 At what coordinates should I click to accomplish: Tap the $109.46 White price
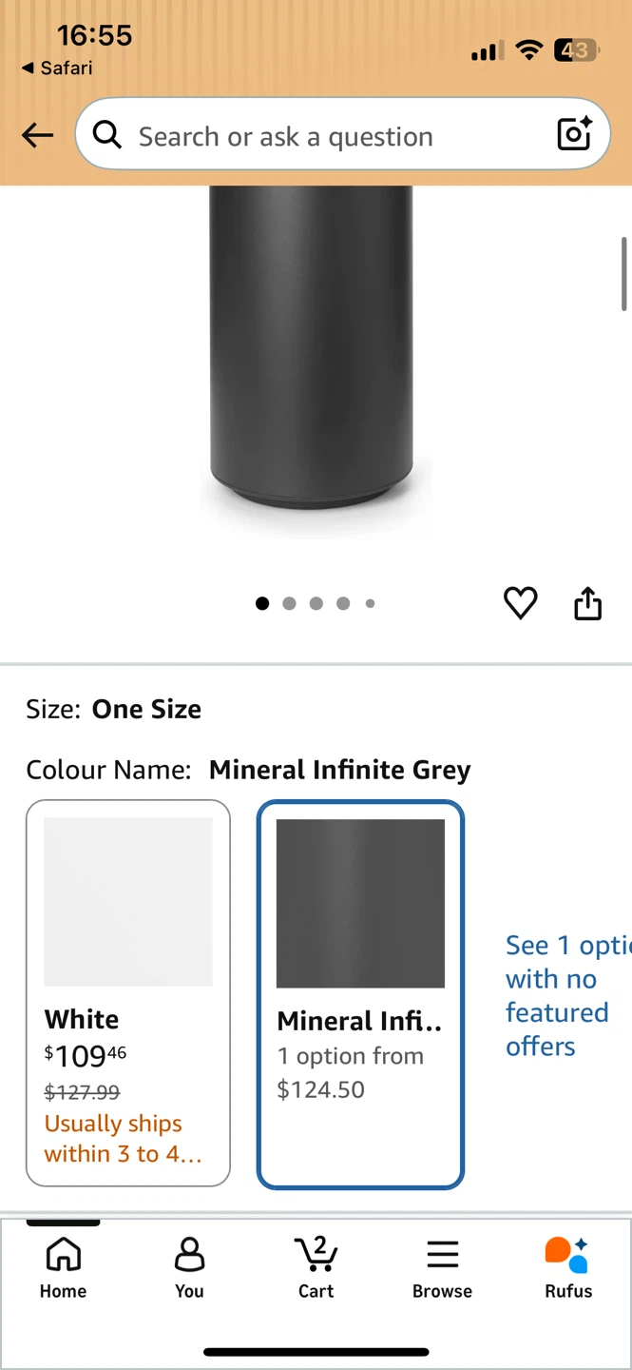(x=86, y=1056)
